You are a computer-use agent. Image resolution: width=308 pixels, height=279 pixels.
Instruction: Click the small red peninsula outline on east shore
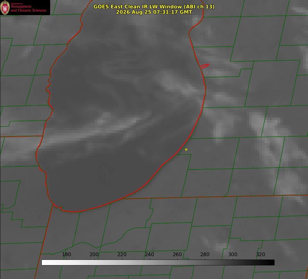tap(204, 66)
